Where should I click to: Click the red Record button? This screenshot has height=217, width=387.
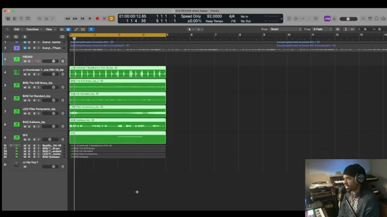(x=97, y=19)
